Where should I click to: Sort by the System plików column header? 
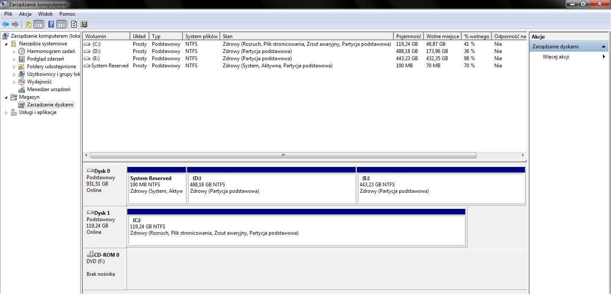pos(202,36)
